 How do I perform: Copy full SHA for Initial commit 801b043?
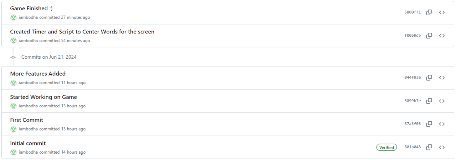click(429, 147)
